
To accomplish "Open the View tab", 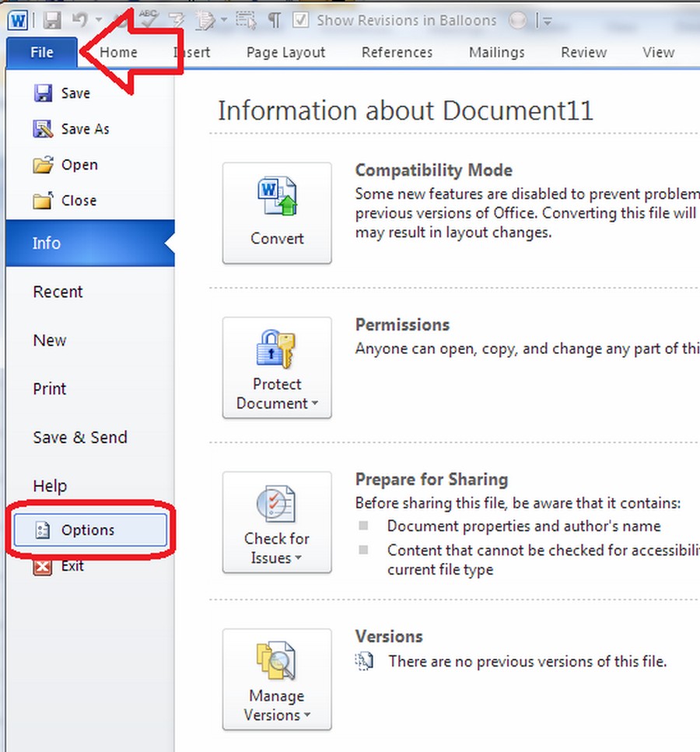I will [x=659, y=52].
